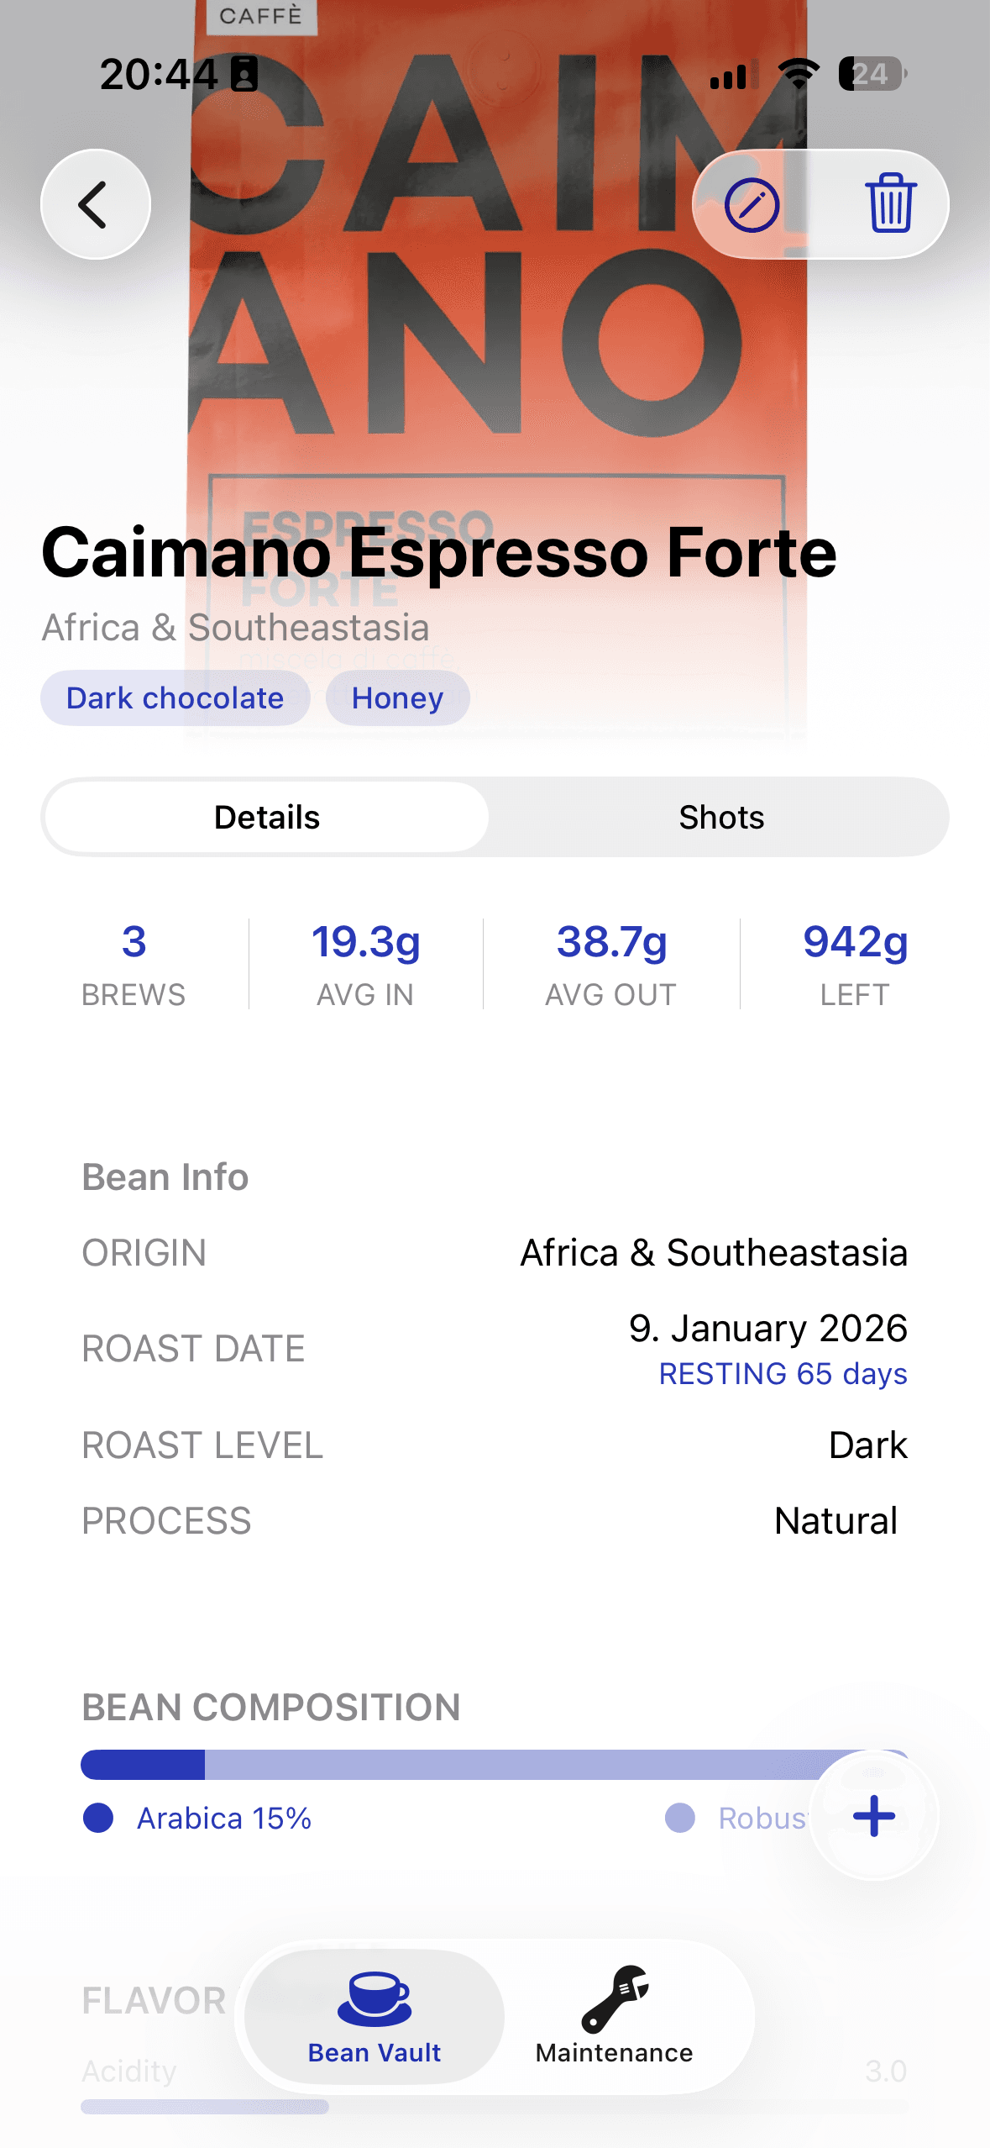The width and height of the screenshot is (990, 2148).
Task: Tap the edit pencil icon
Action: click(x=752, y=204)
